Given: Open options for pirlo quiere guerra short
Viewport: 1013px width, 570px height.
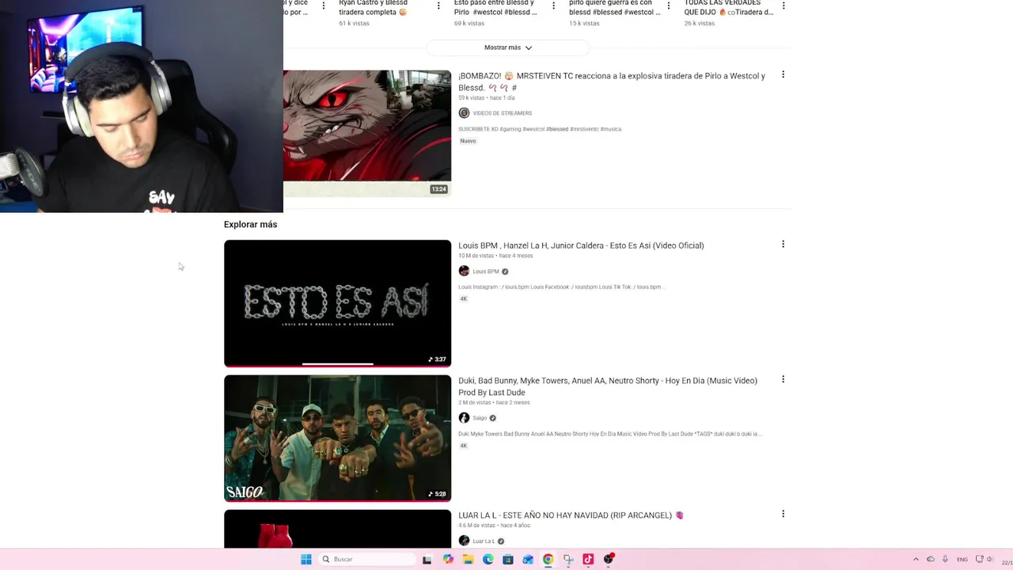Looking at the screenshot, I should click(x=668, y=6).
